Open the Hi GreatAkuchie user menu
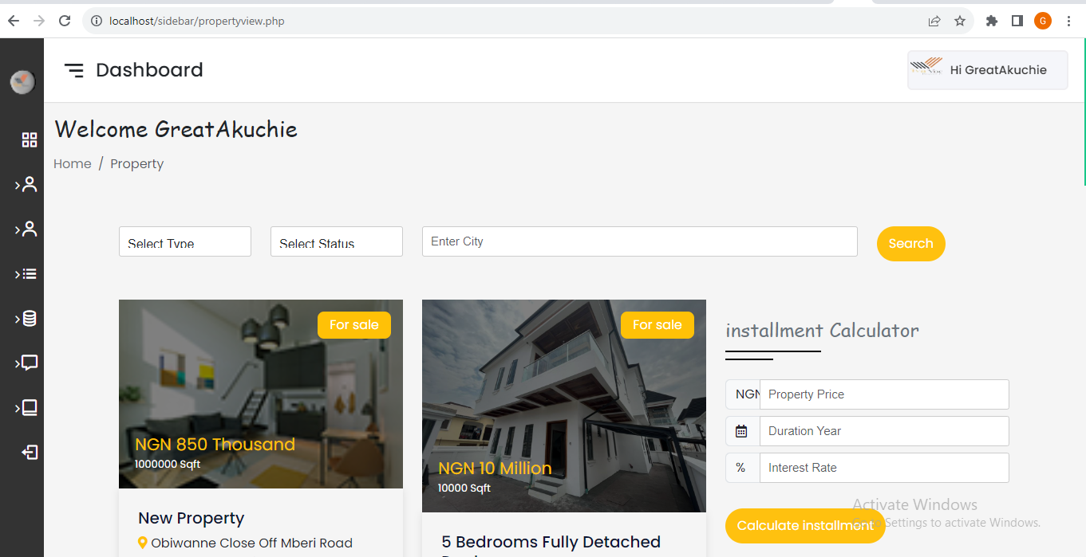1086x557 pixels. point(987,70)
